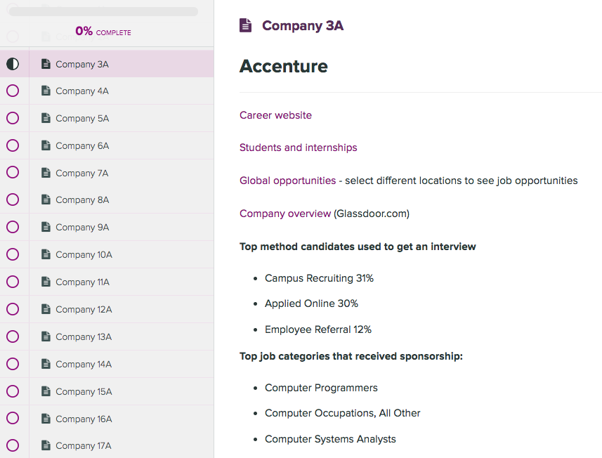Click the document icon beside Company 4A

pos(46,91)
